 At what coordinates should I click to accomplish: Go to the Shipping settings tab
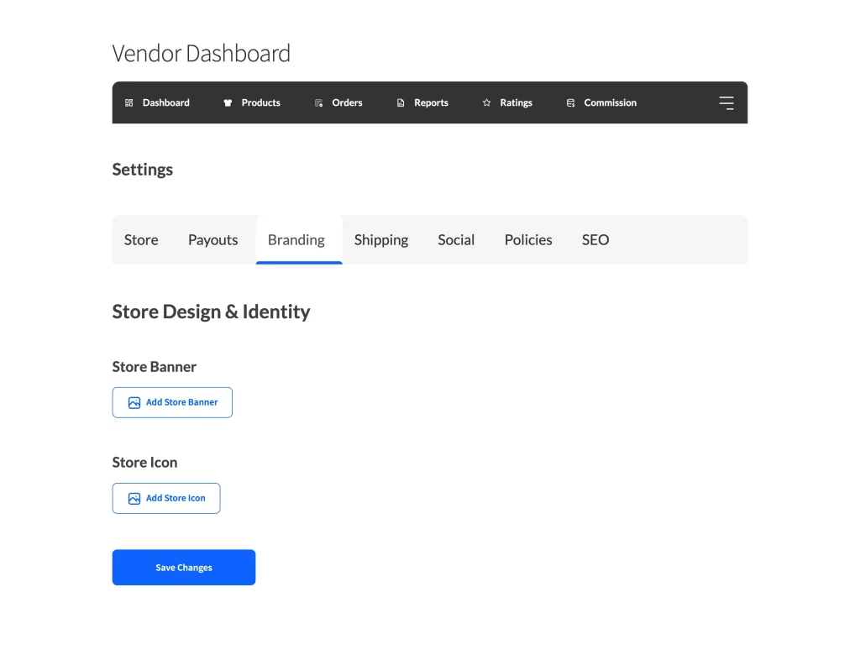click(x=381, y=240)
